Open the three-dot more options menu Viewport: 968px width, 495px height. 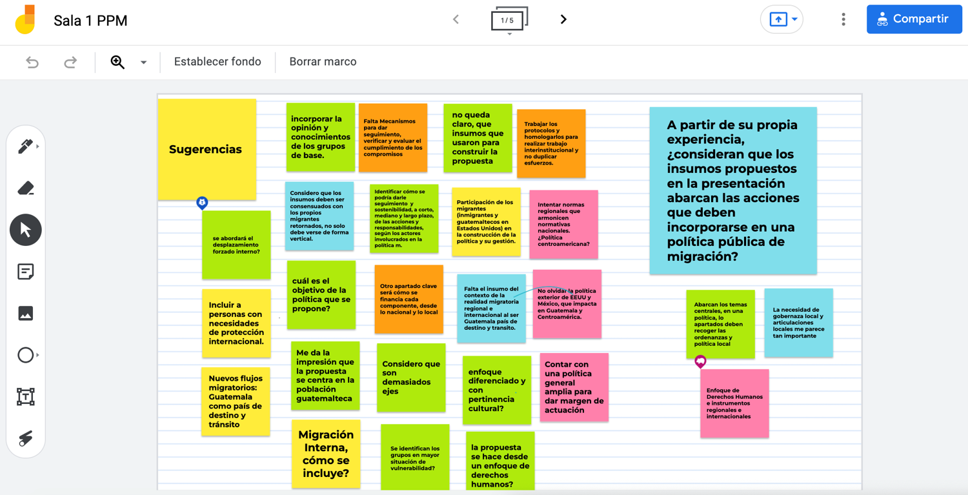(843, 19)
